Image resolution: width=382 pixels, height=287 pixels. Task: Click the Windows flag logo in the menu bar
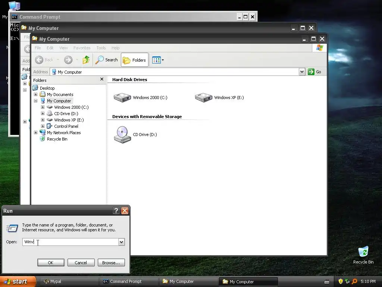click(319, 47)
